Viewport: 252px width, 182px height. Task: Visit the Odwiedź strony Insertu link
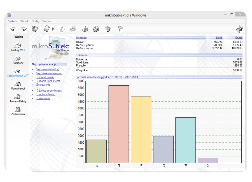49,90
